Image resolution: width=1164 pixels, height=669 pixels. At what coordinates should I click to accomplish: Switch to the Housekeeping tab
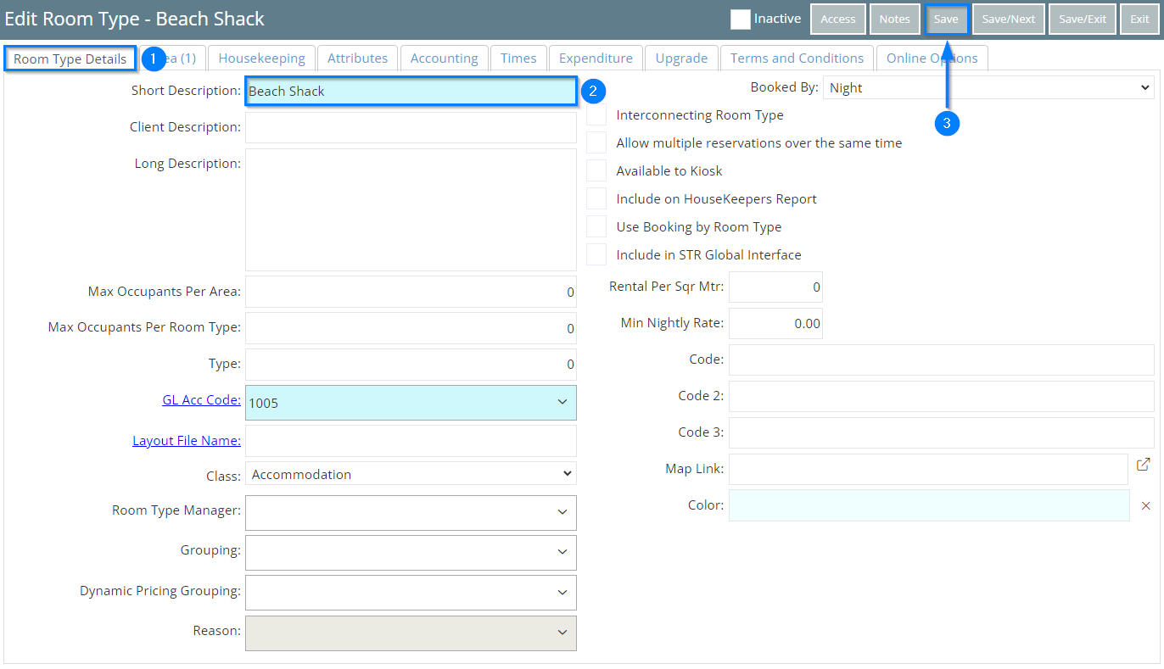pos(261,59)
